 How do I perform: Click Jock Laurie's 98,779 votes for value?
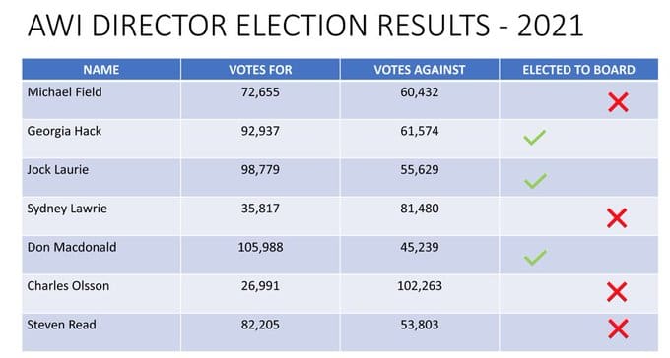click(x=260, y=170)
